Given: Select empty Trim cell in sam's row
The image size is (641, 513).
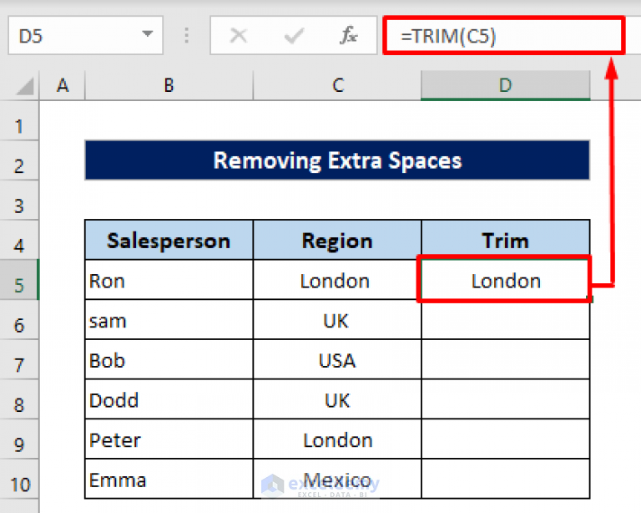Looking at the screenshot, I should (505, 320).
